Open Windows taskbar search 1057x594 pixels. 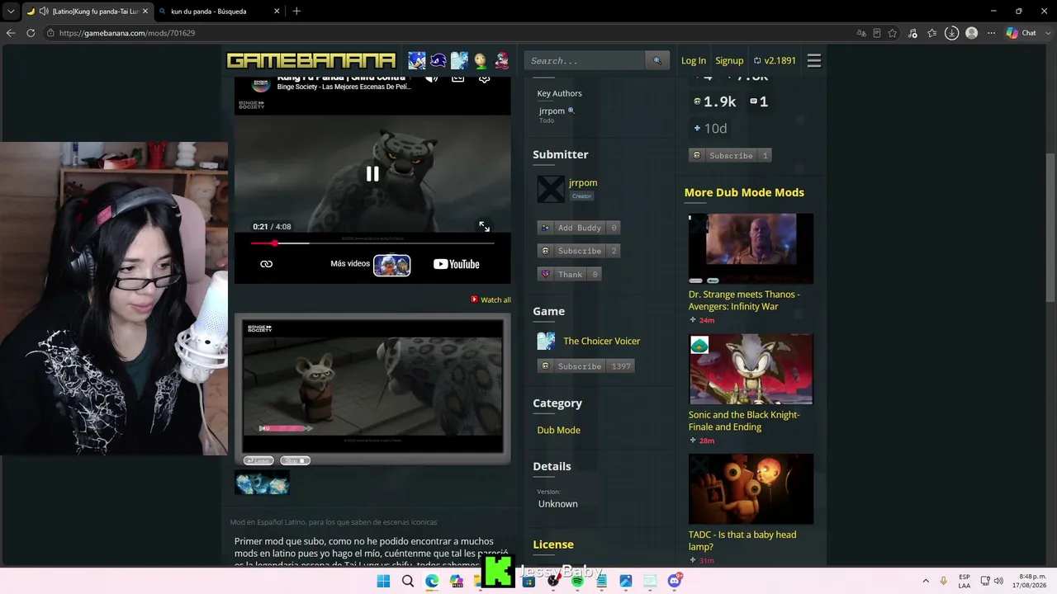(x=408, y=581)
